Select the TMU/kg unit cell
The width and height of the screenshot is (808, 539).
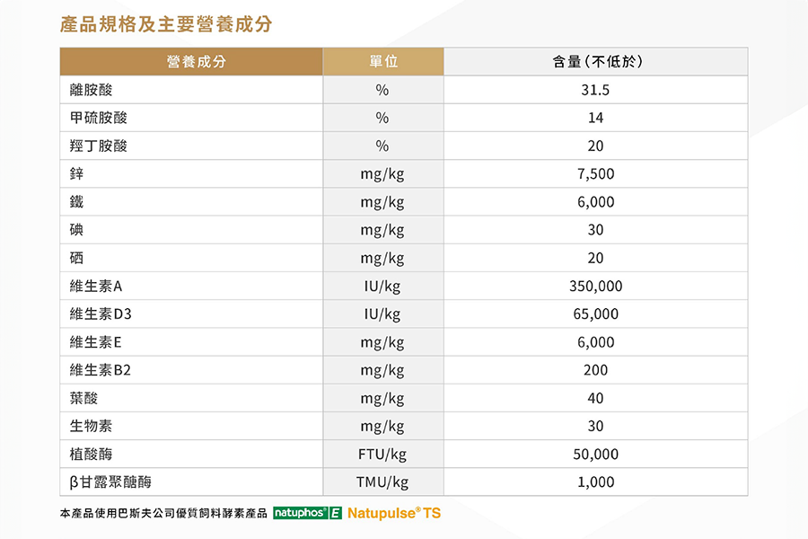point(382,482)
